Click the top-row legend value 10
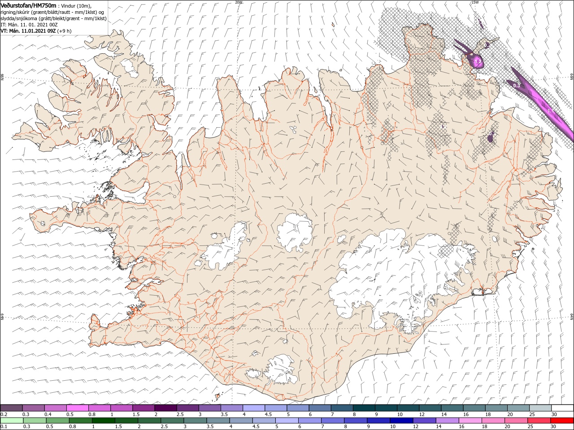Screen dimensions: 574x430 [x=400, y=414]
